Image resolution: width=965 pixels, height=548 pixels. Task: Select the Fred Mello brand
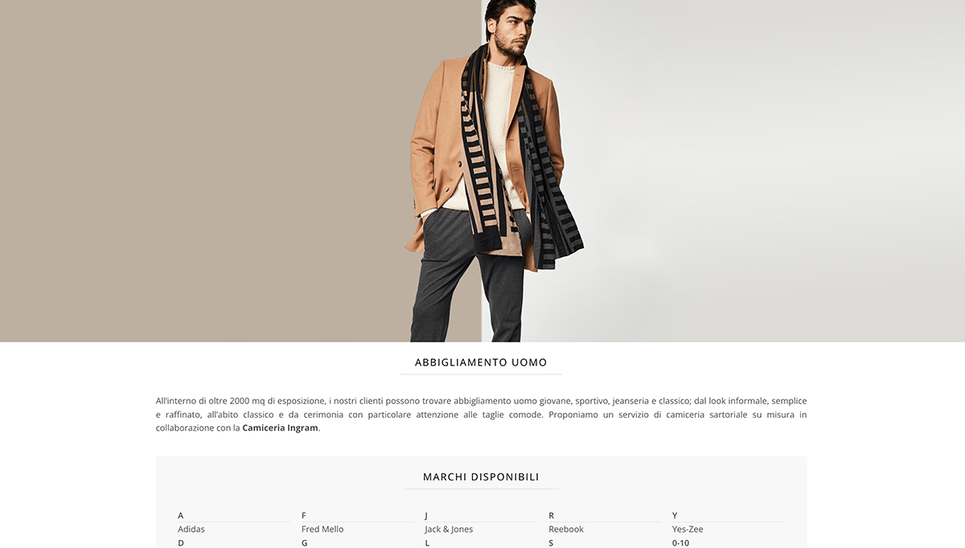(x=322, y=530)
